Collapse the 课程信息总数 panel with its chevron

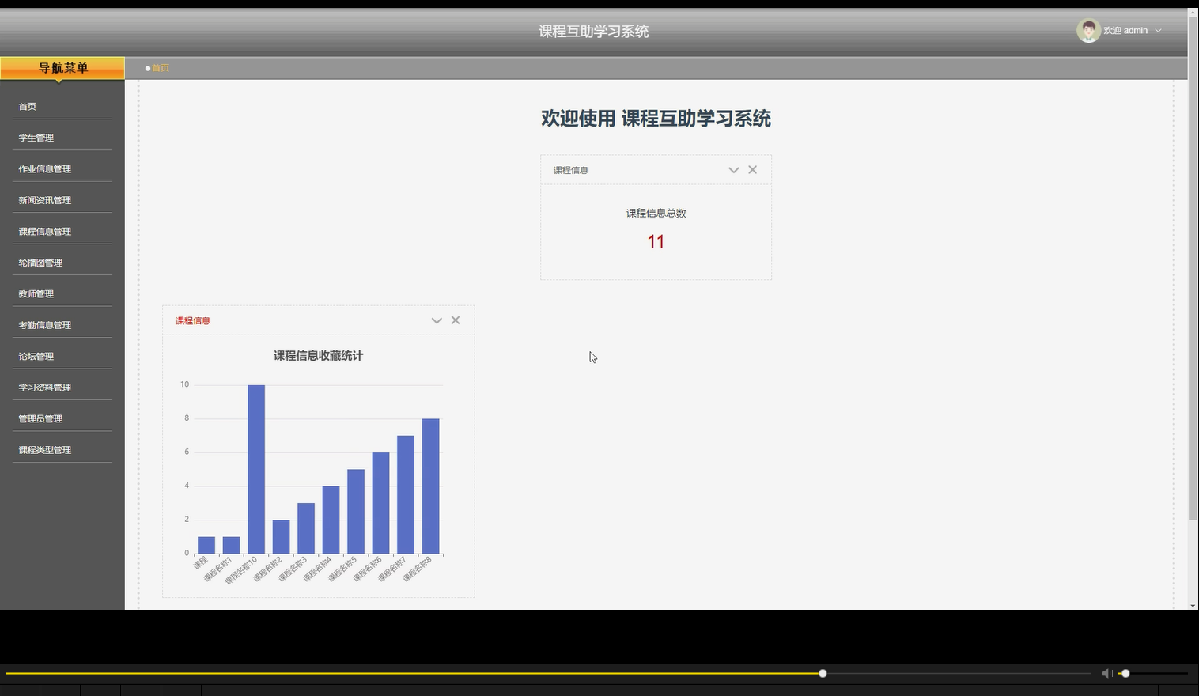pos(733,169)
